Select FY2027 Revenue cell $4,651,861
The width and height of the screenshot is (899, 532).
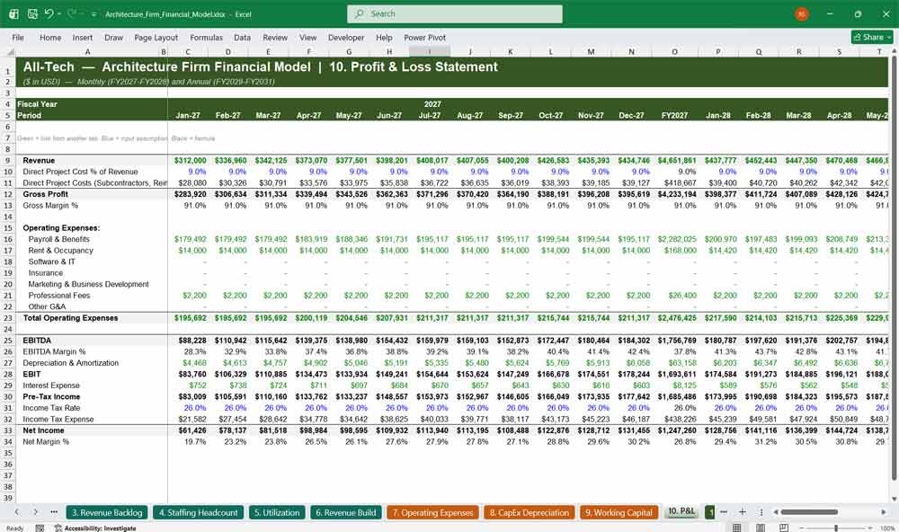tap(677, 161)
